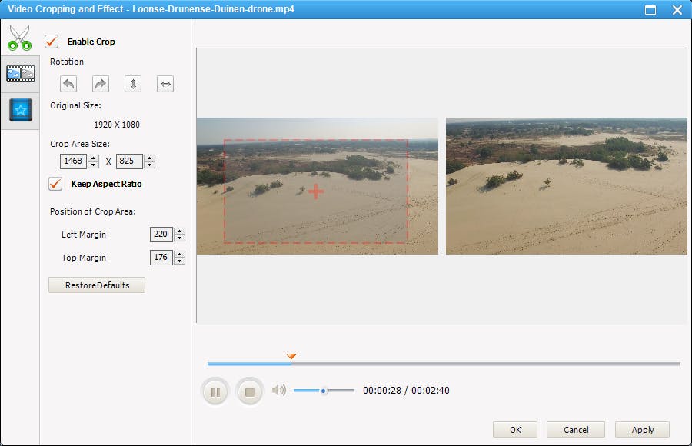Mute the preview speaker icon
Viewport: 692px width, 446px height.
tap(279, 391)
